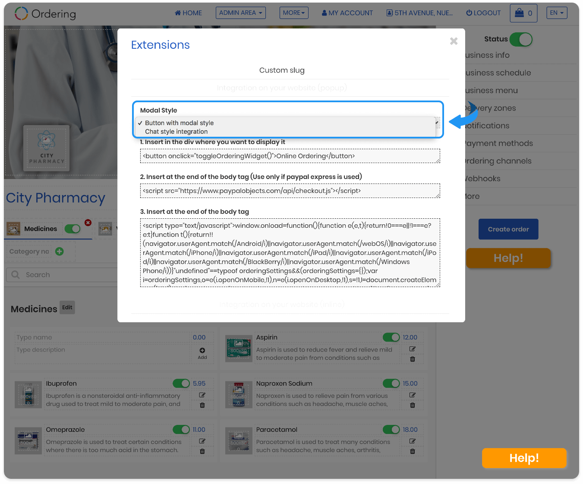
Task: Open the More dropdown menu
Action: pos(294,13)
